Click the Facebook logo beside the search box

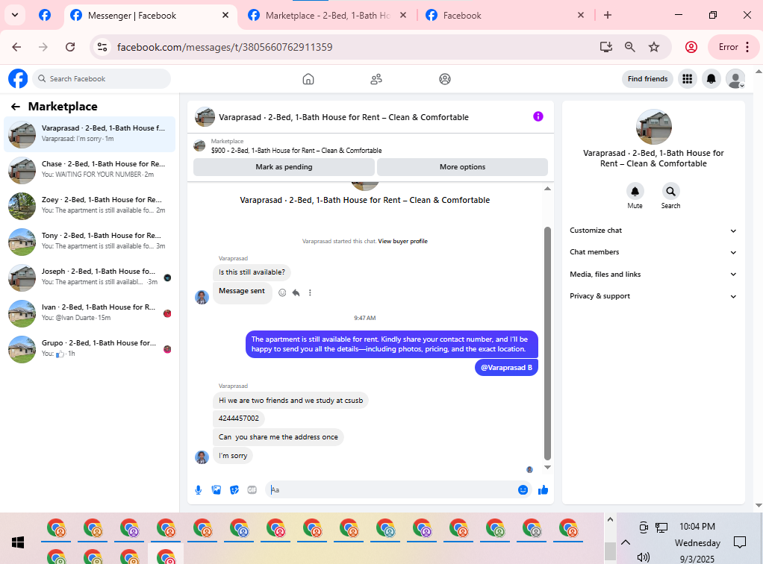[x=18, y=79]
